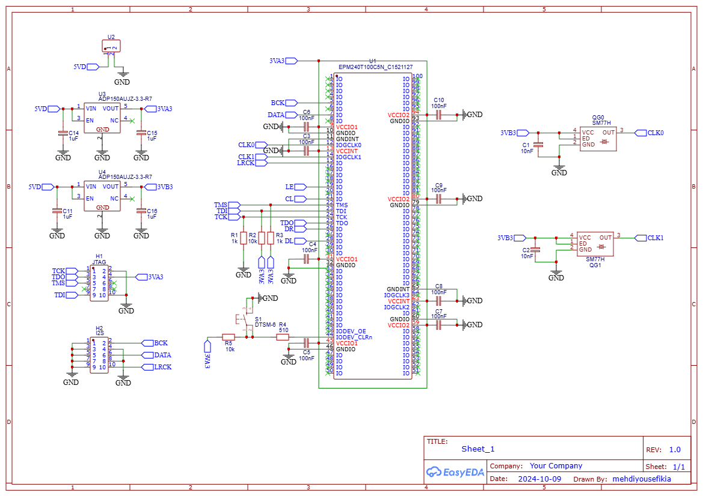The height and width of the screenshot is (496, 703).
Task: Click the CL net flag left of U1
Action: (296, 199)
